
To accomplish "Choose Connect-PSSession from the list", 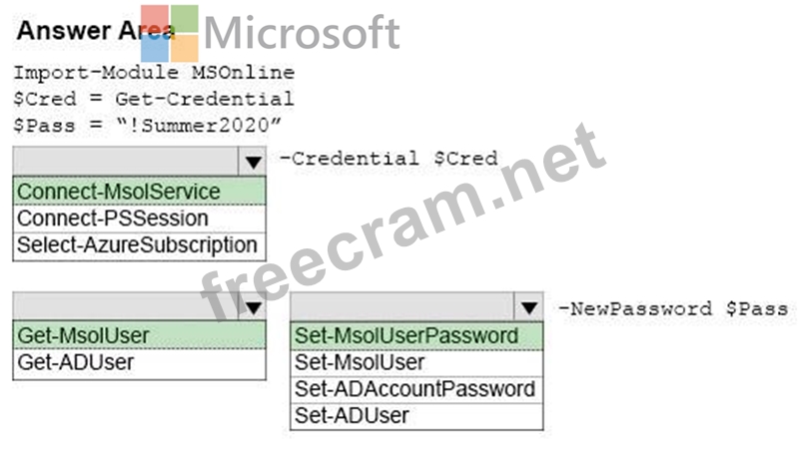I will click(139, 219).
